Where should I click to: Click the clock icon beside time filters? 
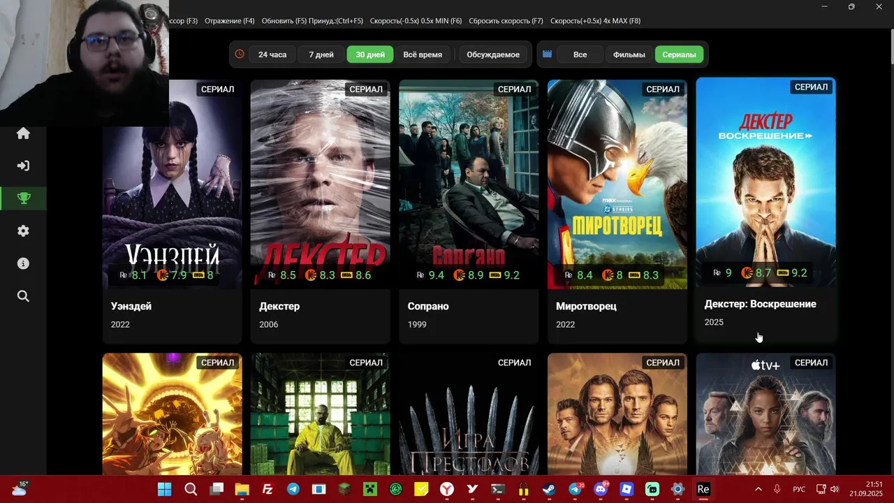240,54
